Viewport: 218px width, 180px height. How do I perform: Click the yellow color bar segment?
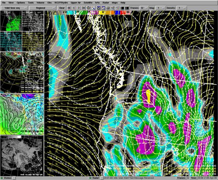103,13
